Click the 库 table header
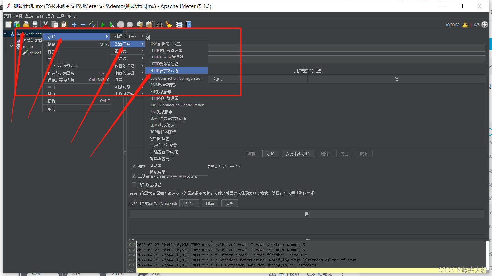 tap(307, 214)
